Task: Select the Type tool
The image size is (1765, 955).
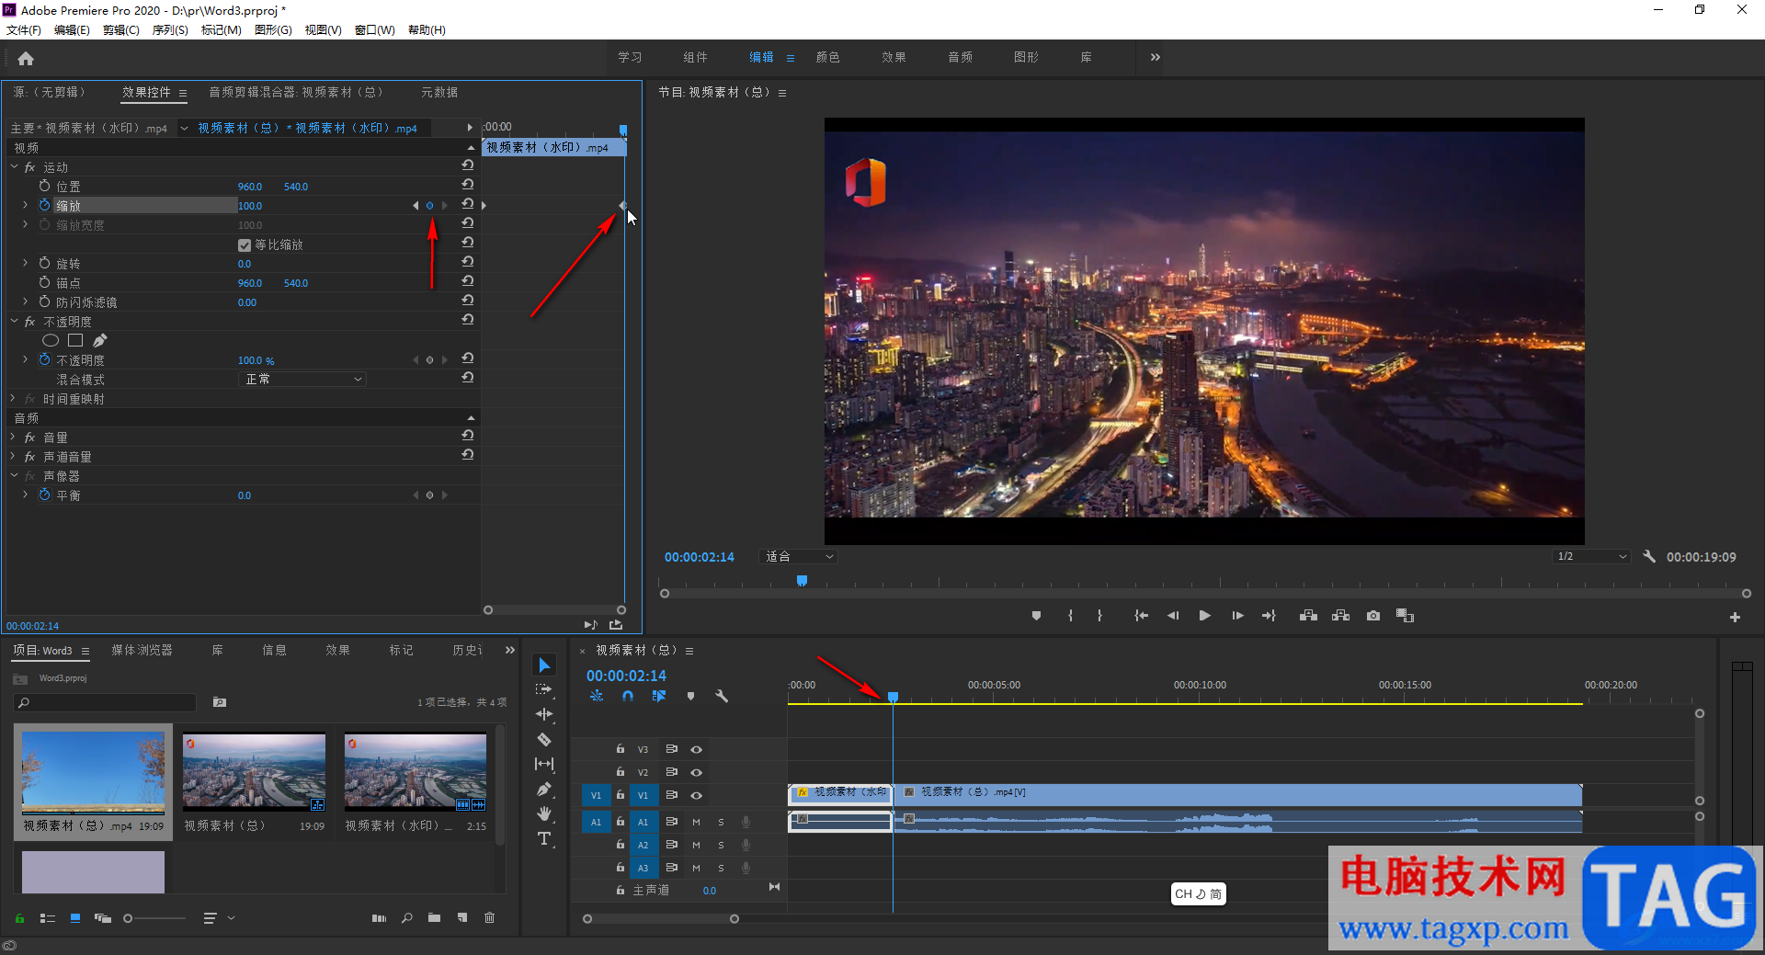Action: [544, 838]
